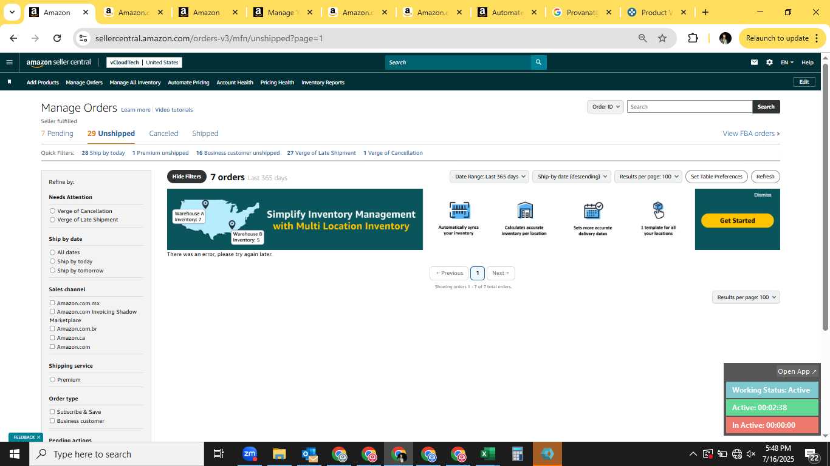Click the top Seller Central search field
The width and height of the screenshot is (830, 466).
coord(458,62)
